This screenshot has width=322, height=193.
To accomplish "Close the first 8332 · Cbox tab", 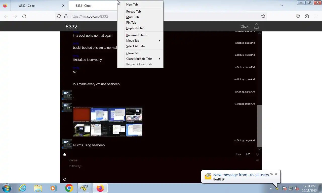I will [63, 6].
